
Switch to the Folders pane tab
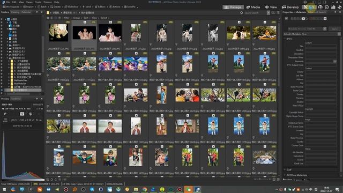click(x=5, y=12)
